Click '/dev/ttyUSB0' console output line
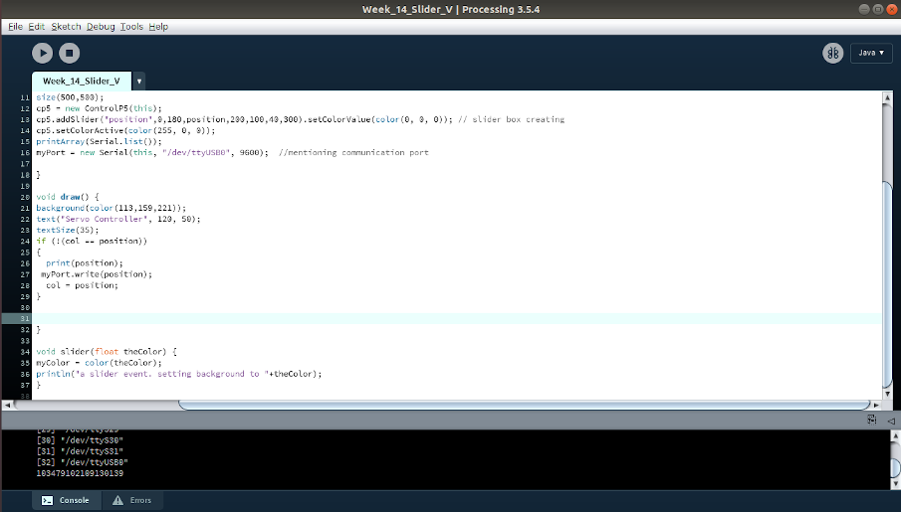This screenshot has width=901, height=512. click(x=83, y=462)
